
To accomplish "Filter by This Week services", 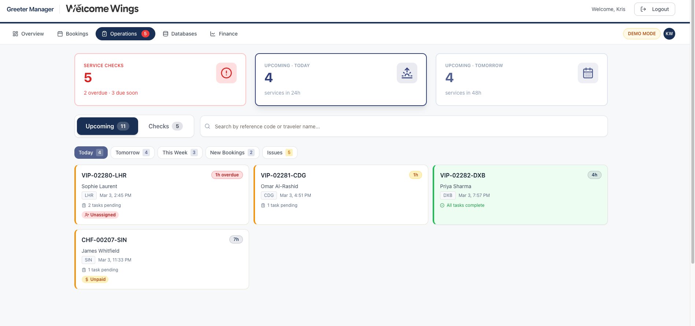I will (180, 153).
